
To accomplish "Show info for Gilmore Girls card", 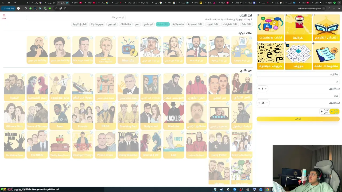I will [x=23, y=104].
